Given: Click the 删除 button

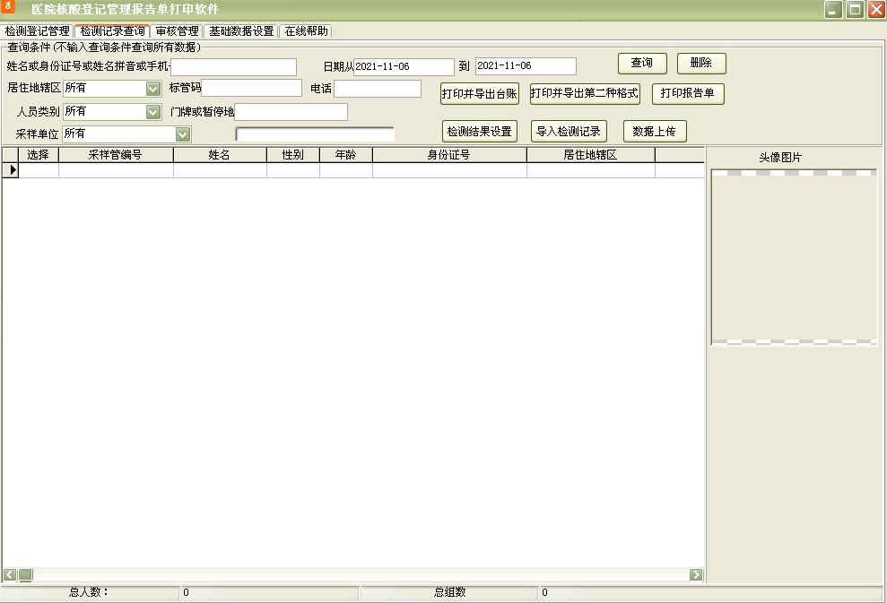Looking at the screenshot, I should point(700,63).
